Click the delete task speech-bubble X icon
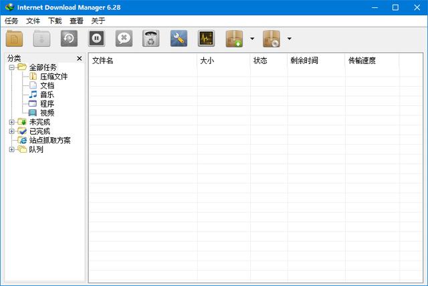 [124, 39]
